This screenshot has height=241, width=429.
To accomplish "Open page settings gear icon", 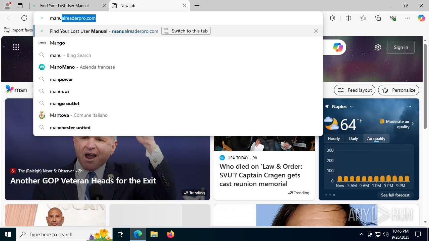I will tap(378, 47).
